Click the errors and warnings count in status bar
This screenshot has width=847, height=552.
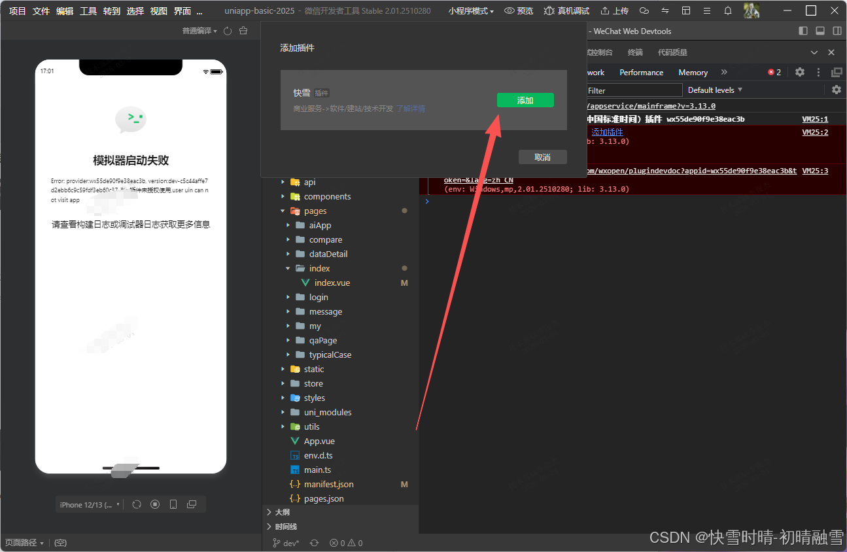[x=346, y=543]
